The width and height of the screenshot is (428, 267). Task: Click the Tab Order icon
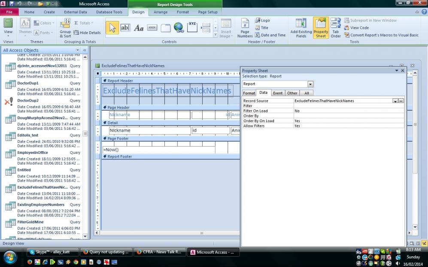click(336, 28)
